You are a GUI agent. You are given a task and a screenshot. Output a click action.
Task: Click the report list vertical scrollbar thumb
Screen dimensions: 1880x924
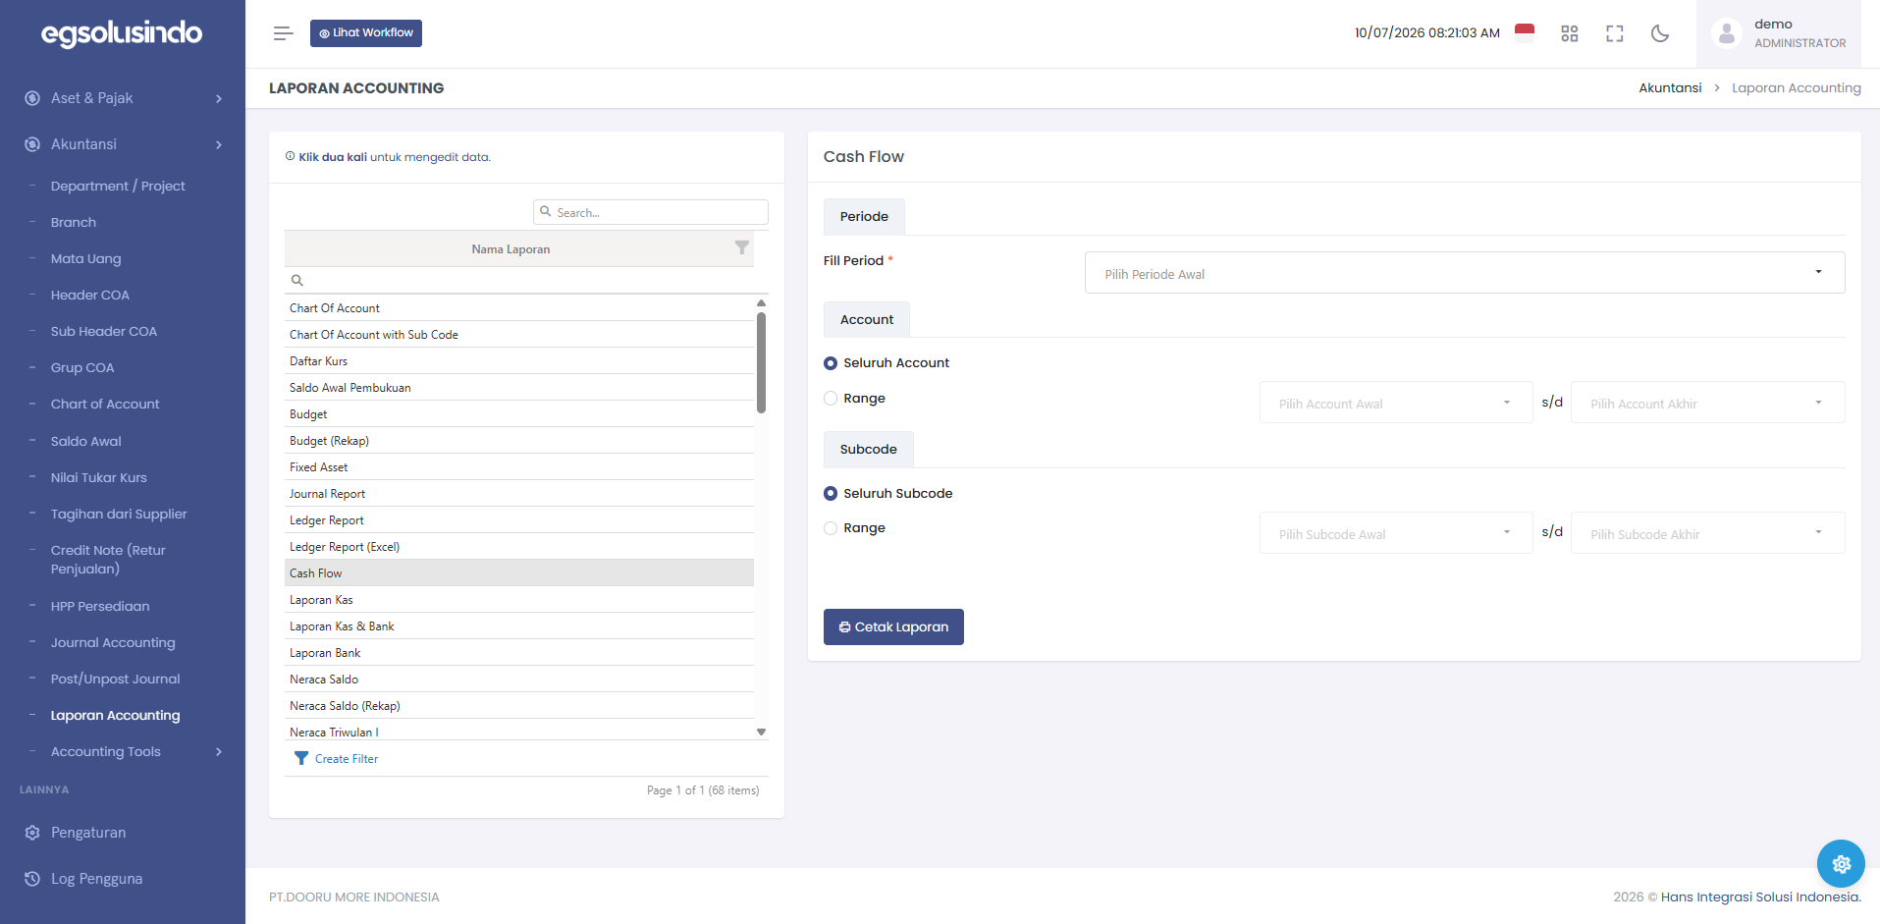pos(761,362)
